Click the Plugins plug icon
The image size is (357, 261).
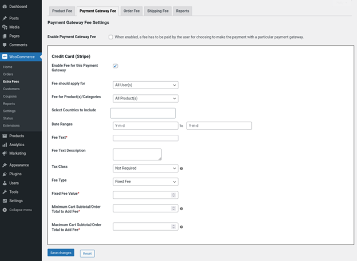[5, 174]
